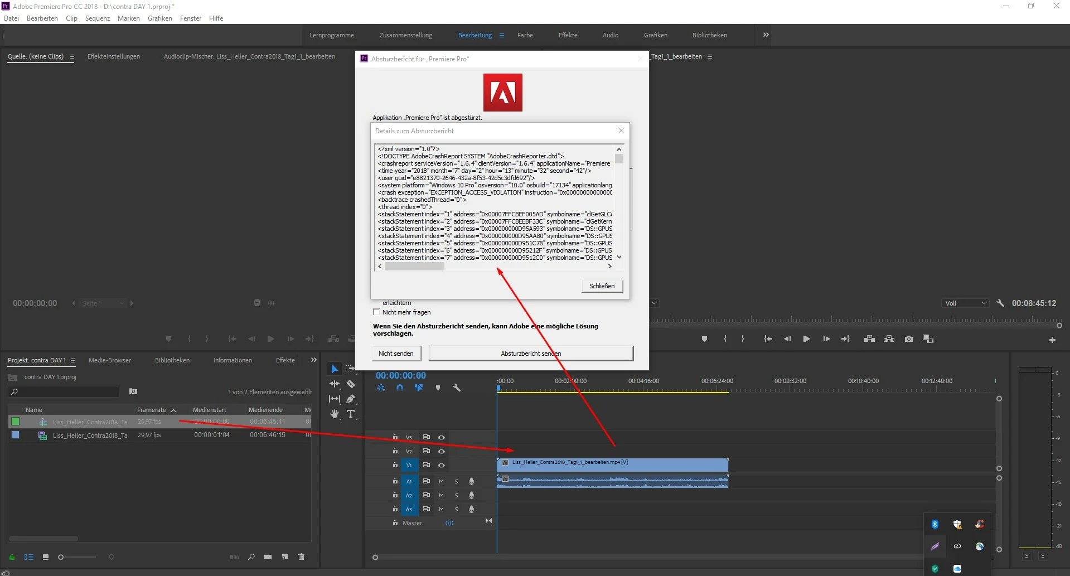Add a marker in the timeline
Image resolution: width=1070 pixels, height=576 pixels.
pyautogui.click(x=438, y=388)
